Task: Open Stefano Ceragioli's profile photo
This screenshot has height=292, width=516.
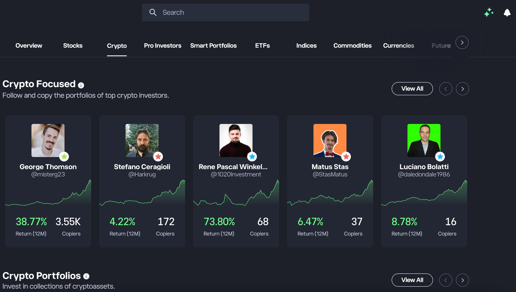Action: pos(142,141)
